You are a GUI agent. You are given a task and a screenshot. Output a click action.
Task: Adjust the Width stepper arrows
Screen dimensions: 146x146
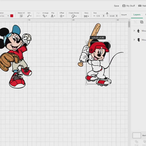[104, 16]
